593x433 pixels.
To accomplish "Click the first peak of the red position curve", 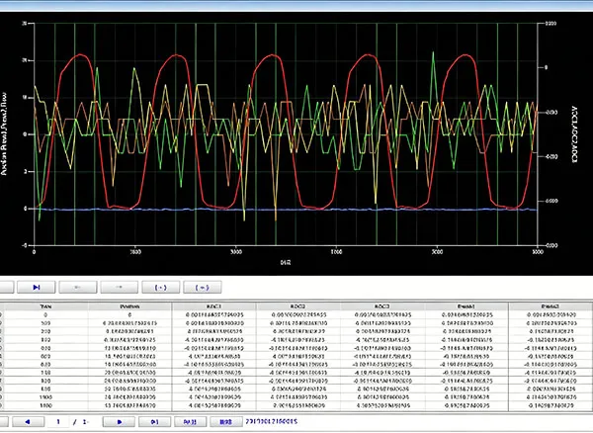I will [x=80, y=54].
